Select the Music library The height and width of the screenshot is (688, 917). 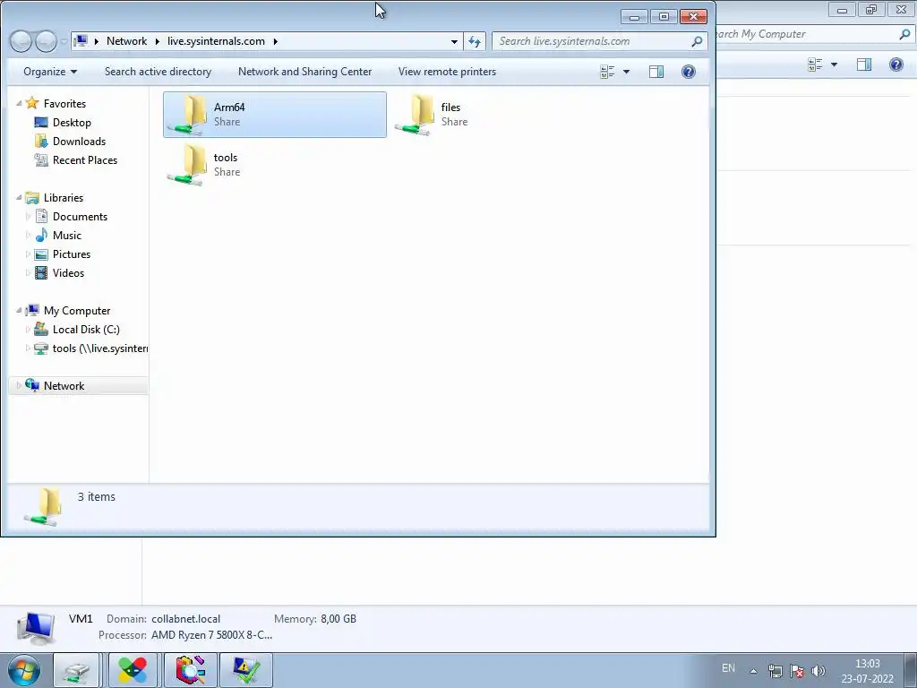pyautogui.click(x=66, y=236)
